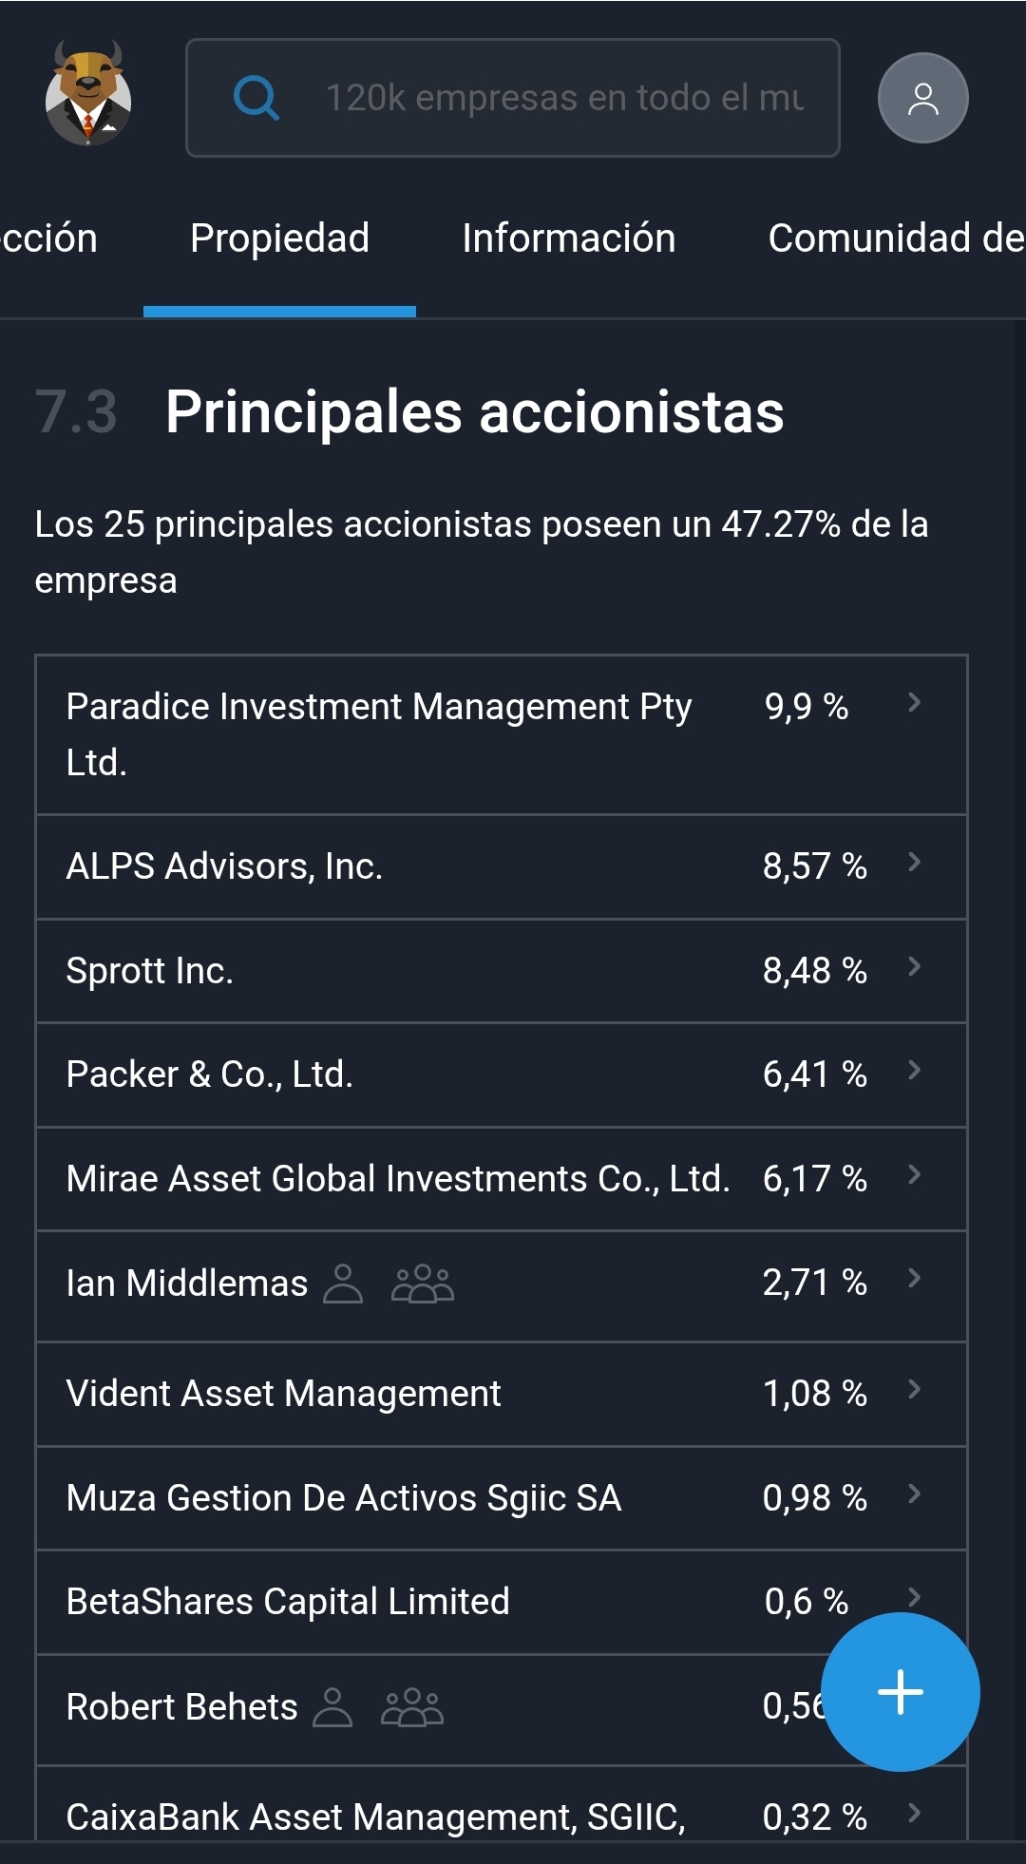Open the user profile icon

[x=922, y=98]
